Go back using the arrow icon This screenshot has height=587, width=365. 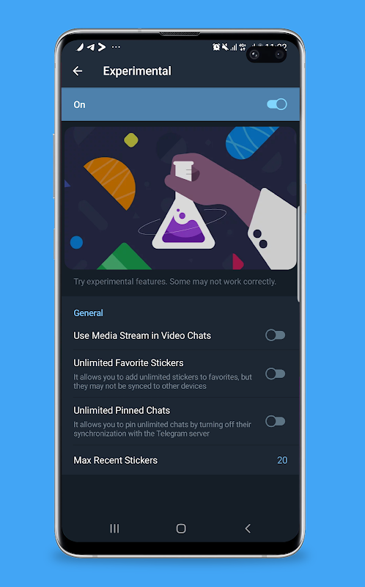pyautogui.click(x=78, y=70)
